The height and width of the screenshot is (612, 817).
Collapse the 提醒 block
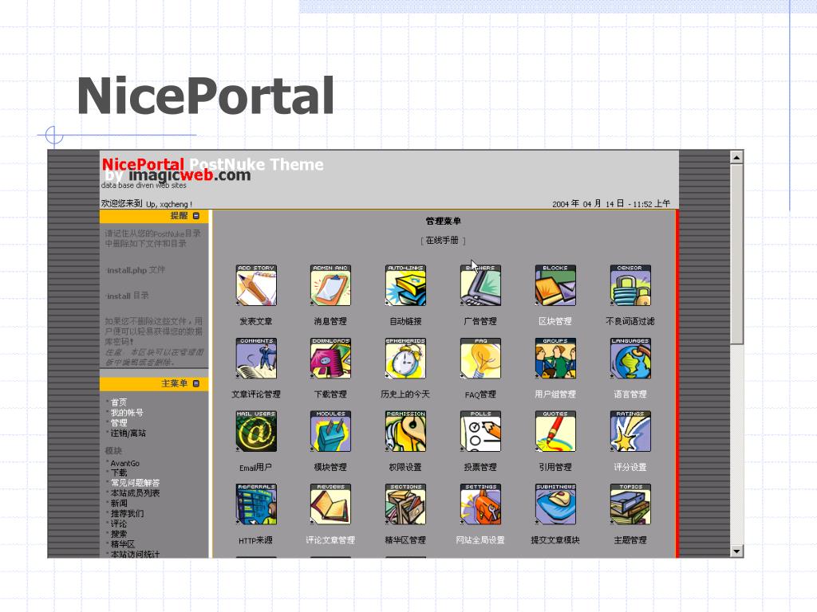(x=196, y=215)
